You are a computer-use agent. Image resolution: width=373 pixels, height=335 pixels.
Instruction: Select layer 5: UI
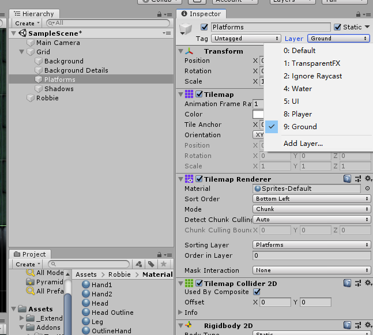[318, 101]
